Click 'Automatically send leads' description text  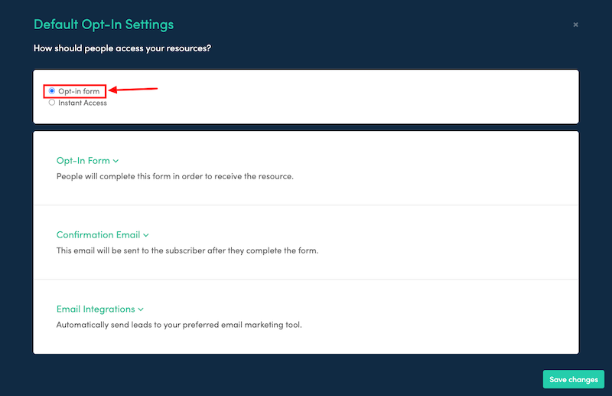pos(179,325)
